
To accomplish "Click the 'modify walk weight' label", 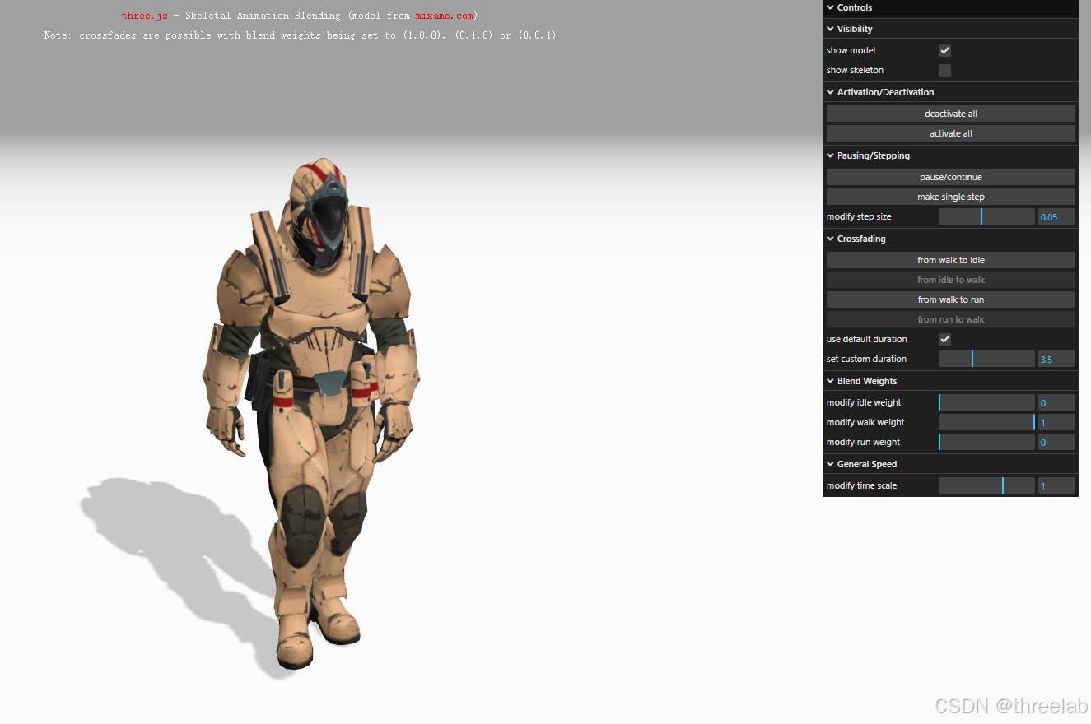I will tap(865, 423).
